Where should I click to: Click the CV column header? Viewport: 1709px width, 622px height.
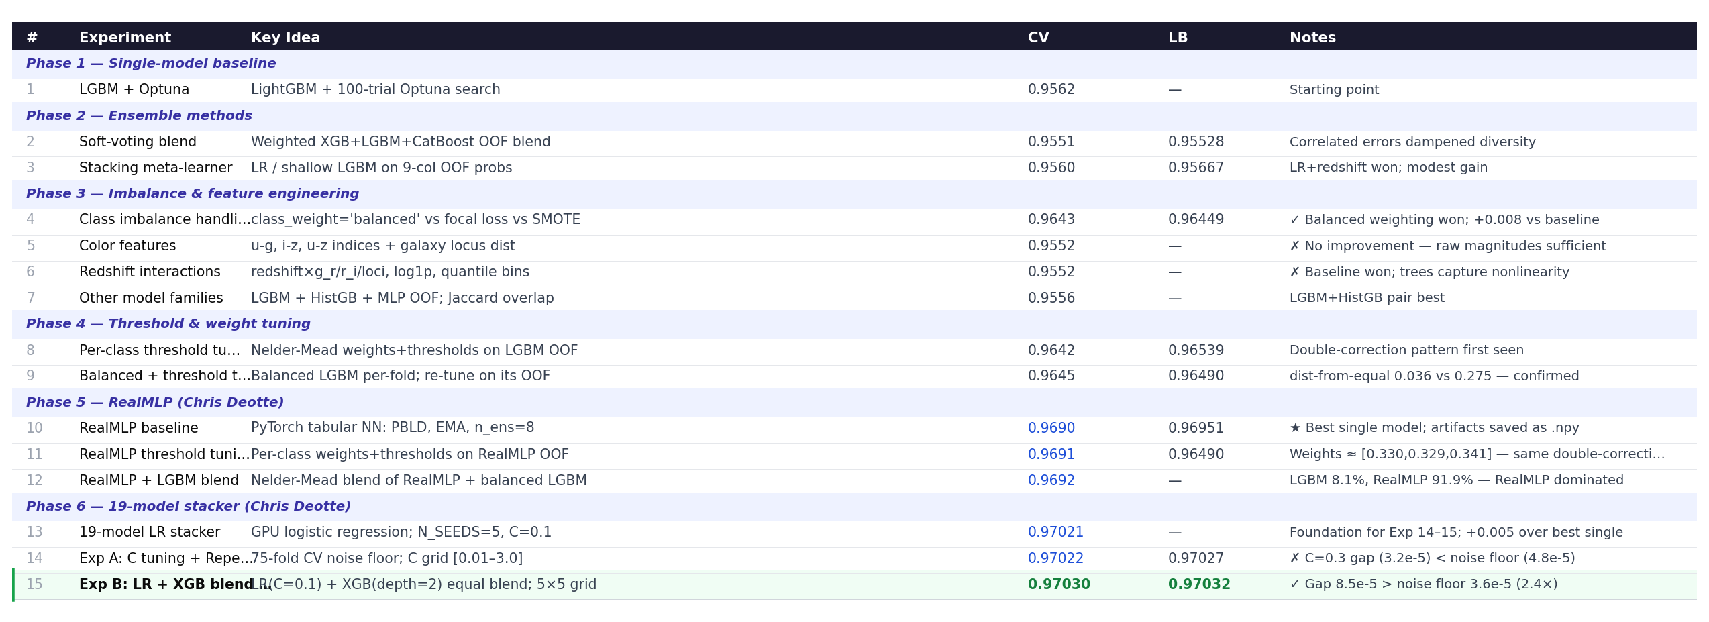(1038, 38)
